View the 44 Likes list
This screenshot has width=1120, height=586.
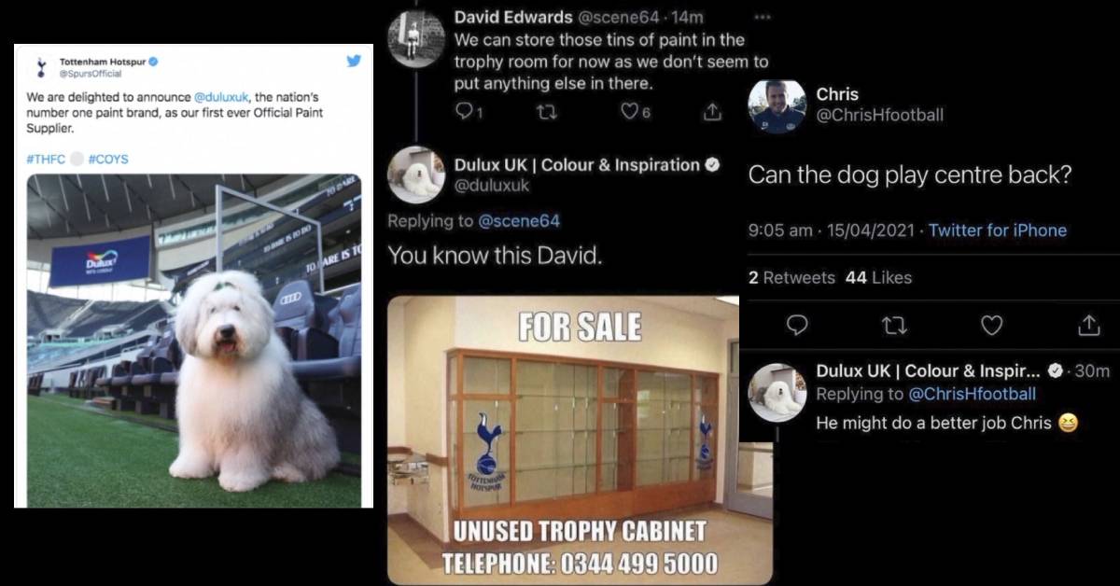[x=878, y=277]
